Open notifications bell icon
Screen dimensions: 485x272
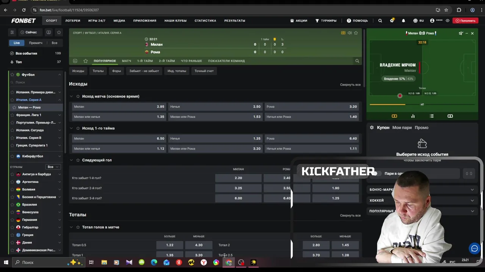point(404,21)
